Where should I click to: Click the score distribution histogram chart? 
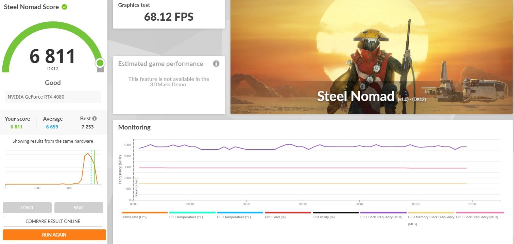click(x=53, y=168)
